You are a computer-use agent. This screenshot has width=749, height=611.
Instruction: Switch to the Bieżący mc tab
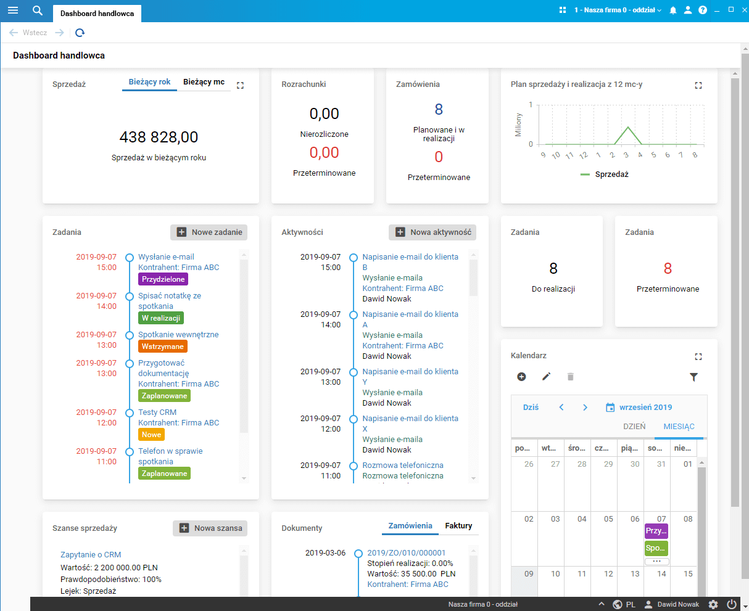coord(204,82)
